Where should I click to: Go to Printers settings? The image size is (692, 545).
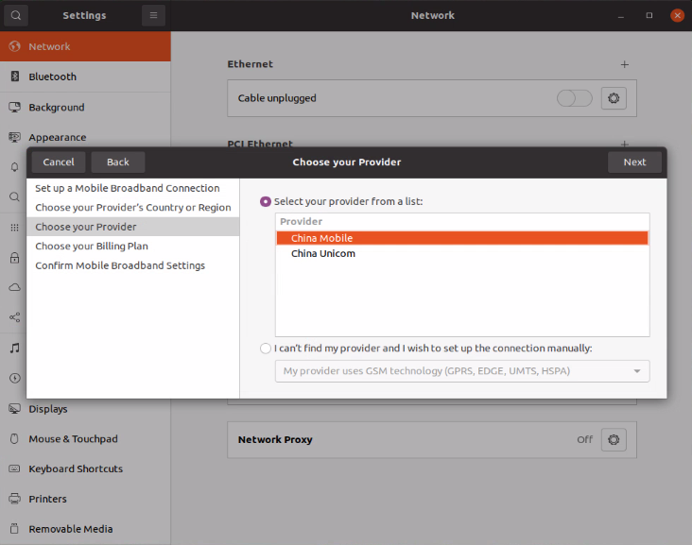[x=85, y=499]
